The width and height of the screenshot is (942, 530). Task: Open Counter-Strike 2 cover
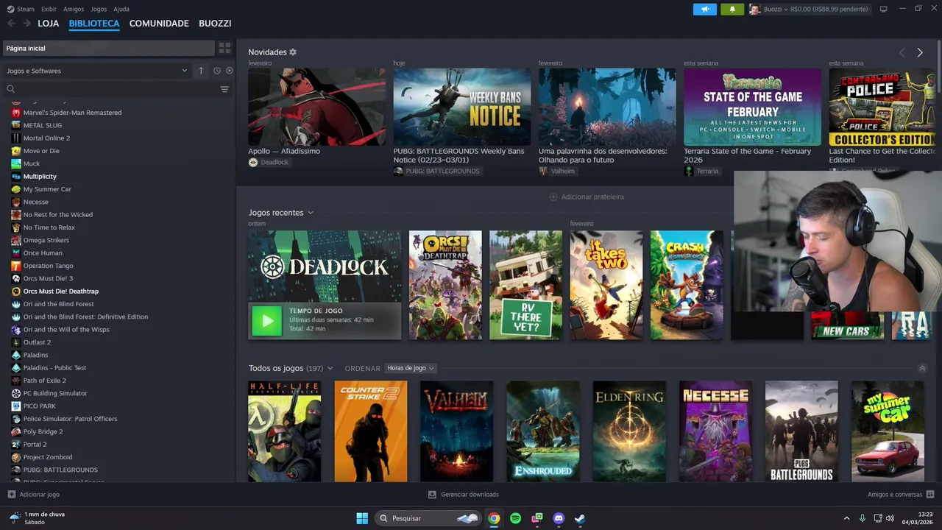click(370, 431)
